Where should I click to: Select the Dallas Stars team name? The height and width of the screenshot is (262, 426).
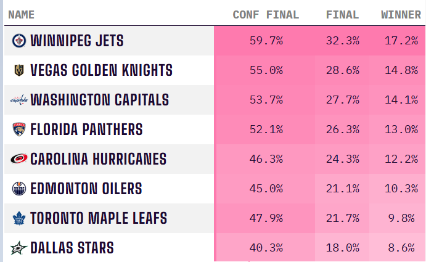click(72, 248)
